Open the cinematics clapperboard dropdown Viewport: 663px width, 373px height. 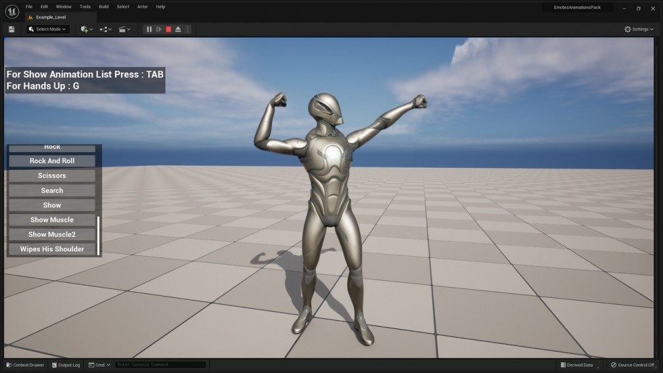click(x=124, y=29)
